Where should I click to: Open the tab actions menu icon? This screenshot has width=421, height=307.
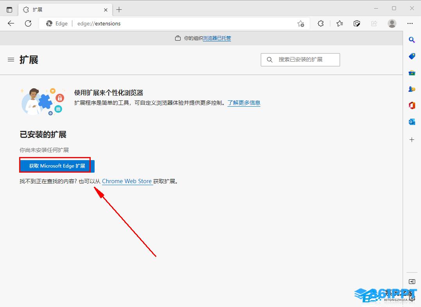click(x=9, y=10)
